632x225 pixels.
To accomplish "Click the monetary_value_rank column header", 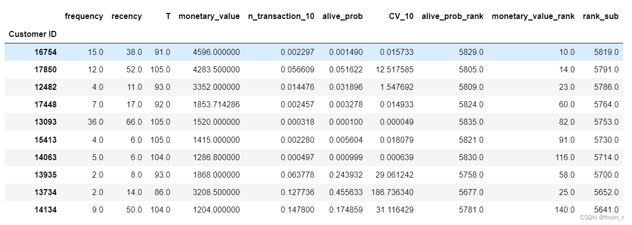I will (x=533, y=16).
